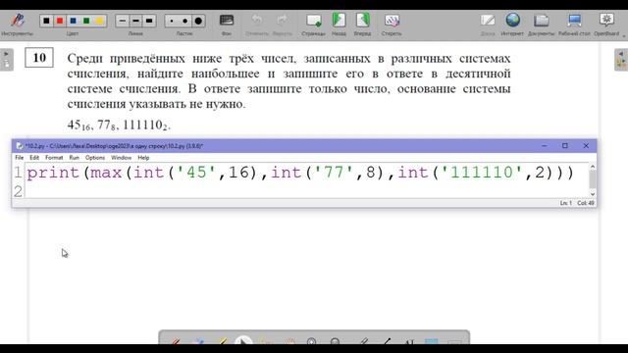Screen dimensions: 628x353
Task: Open the Options menu in IDLE
Action: pos(95,158)
